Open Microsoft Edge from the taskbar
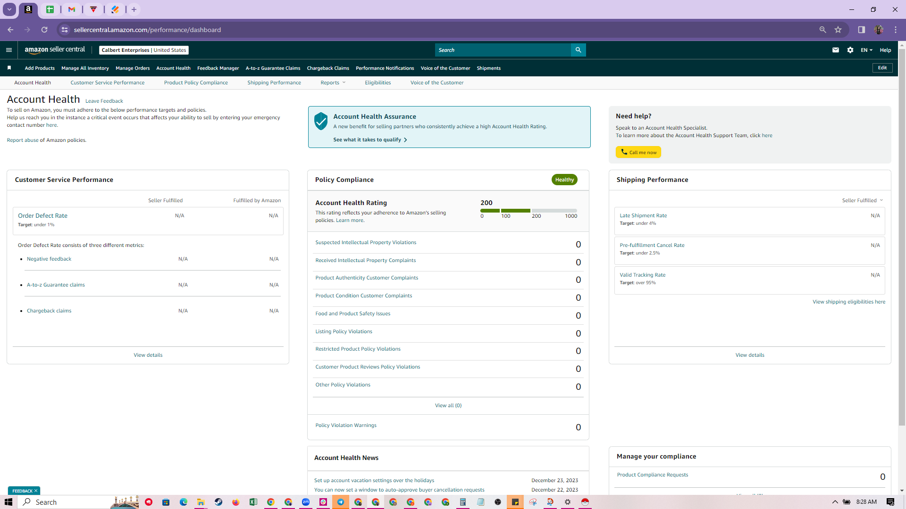The width and height of the screenshot is (906, 509). 184,502
